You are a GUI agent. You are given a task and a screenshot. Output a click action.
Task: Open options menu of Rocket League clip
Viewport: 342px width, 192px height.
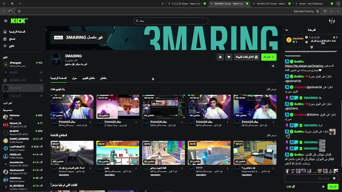pos(90,169)
